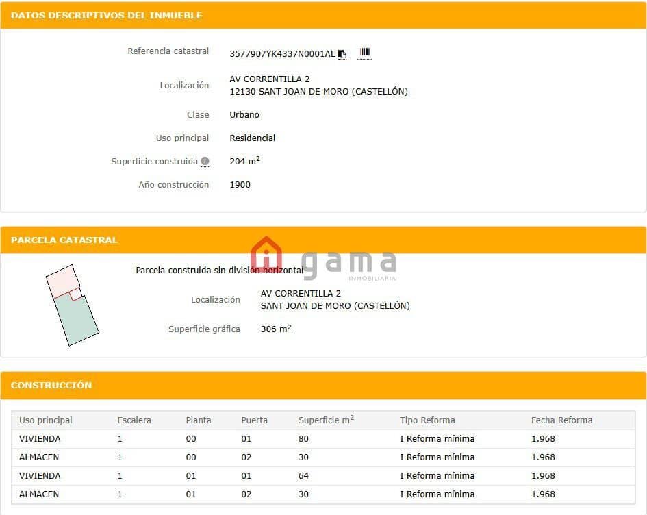Viewport: 647px width, 515px height.
Task: Click the Superficie m² column header
Action: tap(326, 420)
